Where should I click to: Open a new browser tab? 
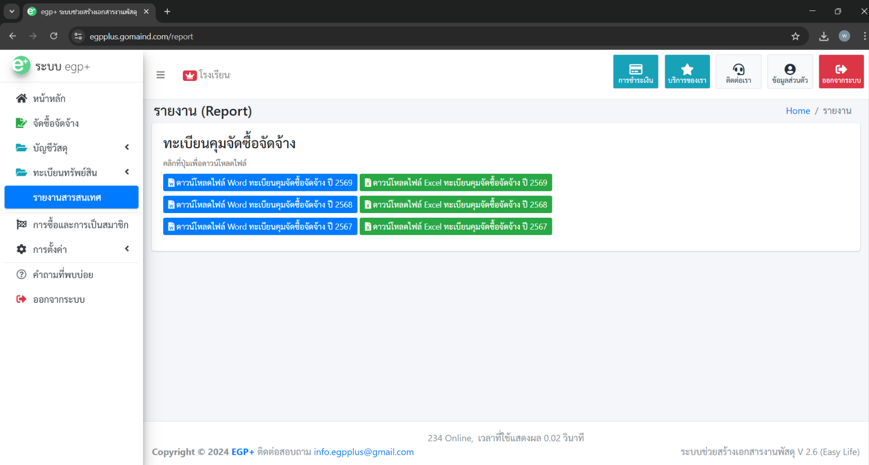tap(167, 11)
